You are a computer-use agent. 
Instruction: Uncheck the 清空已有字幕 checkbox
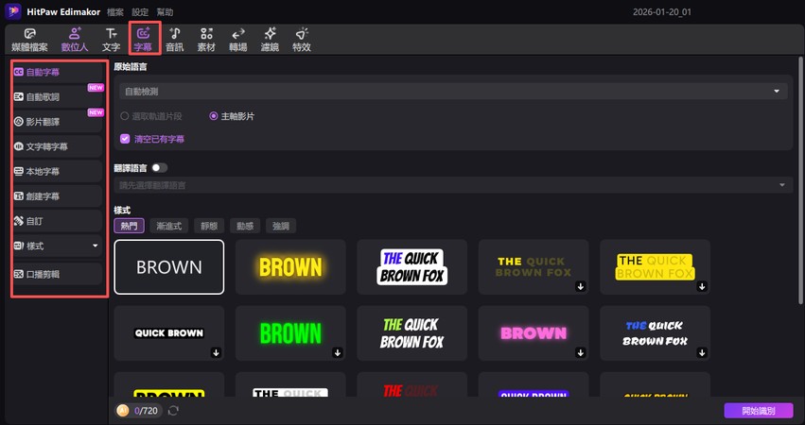(x=125, y=139)
